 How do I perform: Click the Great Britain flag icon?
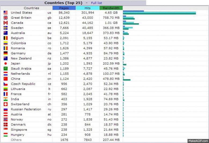click(x=6, y=18)
